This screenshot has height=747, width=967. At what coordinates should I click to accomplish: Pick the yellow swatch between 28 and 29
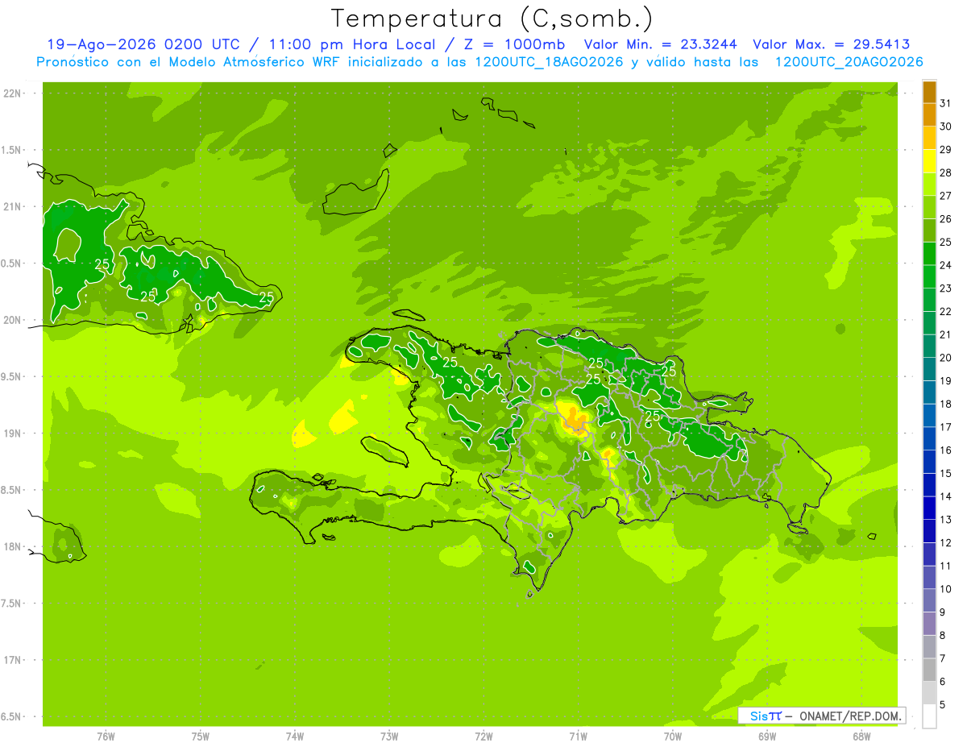click(929, 161)
